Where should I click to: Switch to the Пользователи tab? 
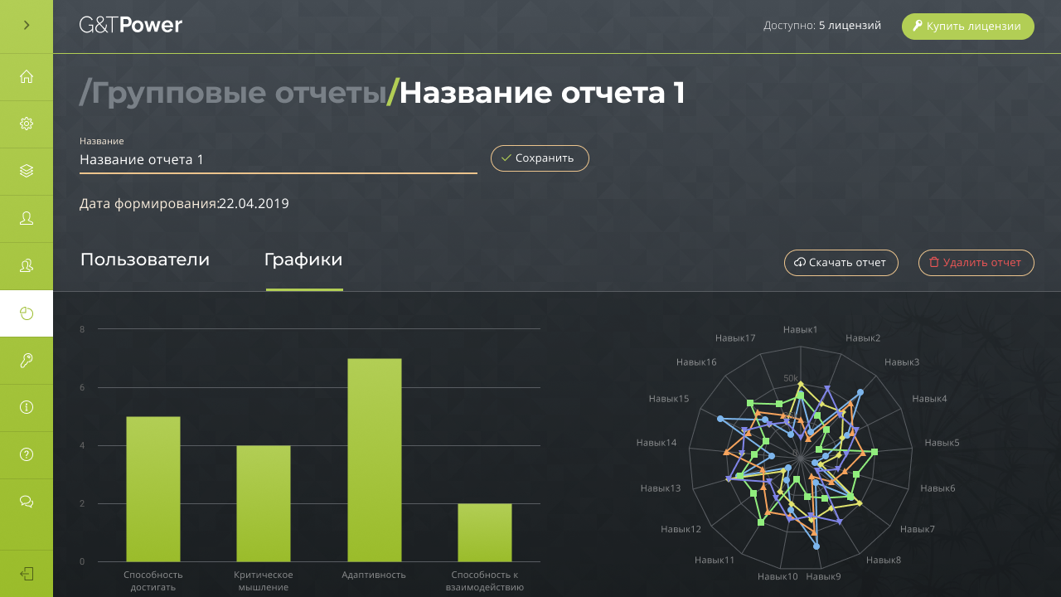tap(145, 260)
